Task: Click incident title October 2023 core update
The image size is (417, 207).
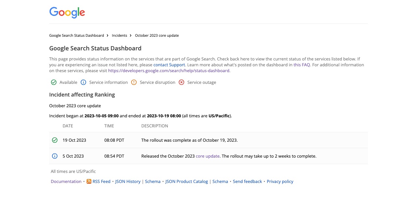Action: (x=75, y=106)
